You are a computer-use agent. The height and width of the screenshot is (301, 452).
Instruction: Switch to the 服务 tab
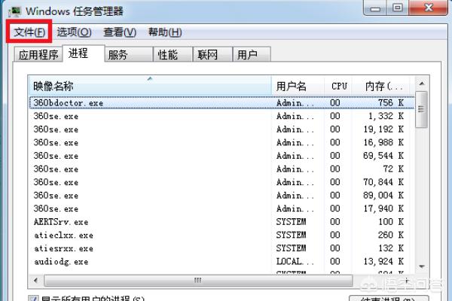[118, 54]
